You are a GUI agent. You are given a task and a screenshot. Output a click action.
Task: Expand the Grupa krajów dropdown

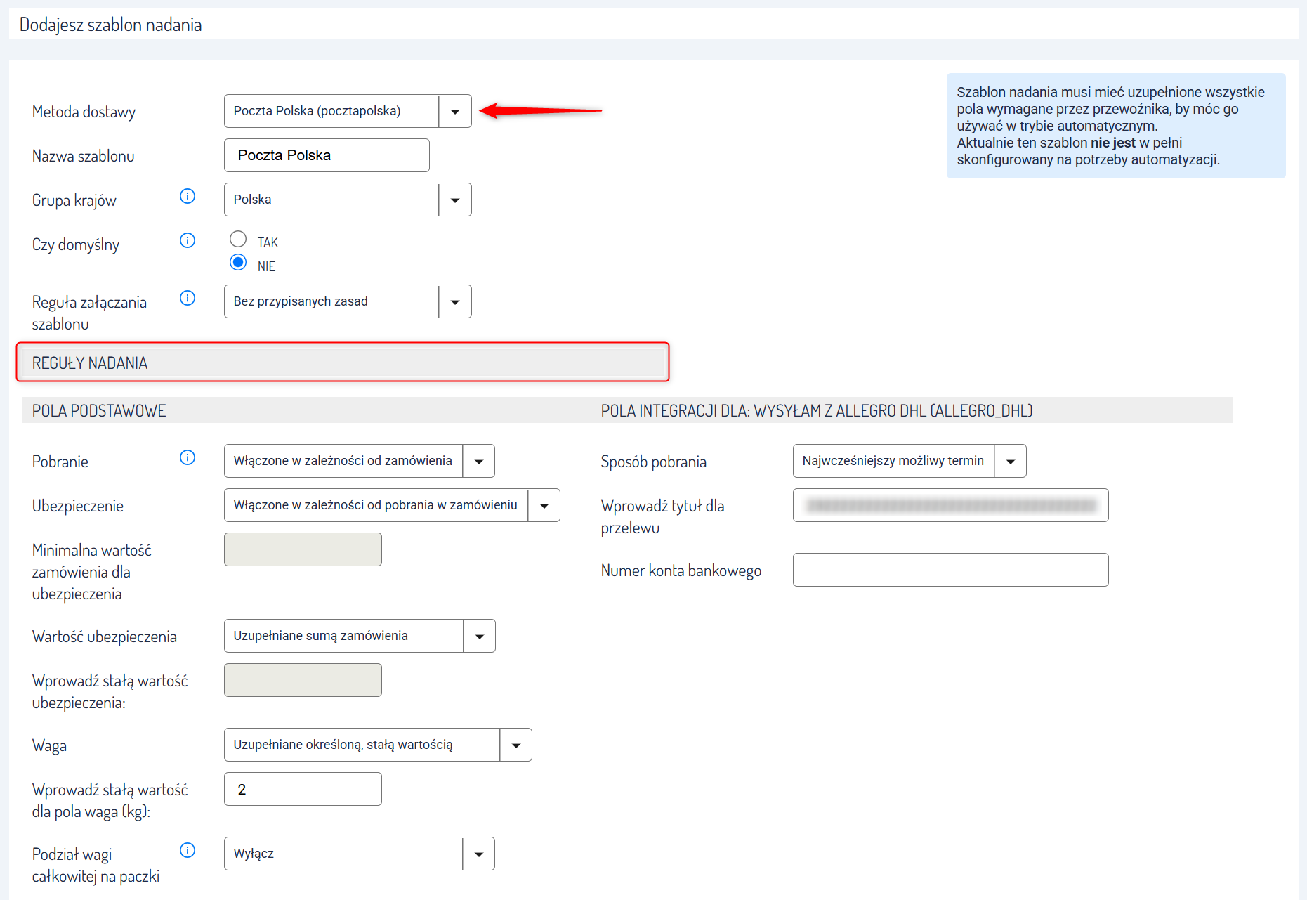(455, 200)
